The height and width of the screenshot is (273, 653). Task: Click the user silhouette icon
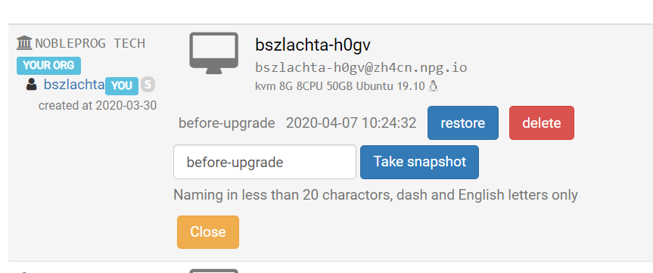[31, 85]
